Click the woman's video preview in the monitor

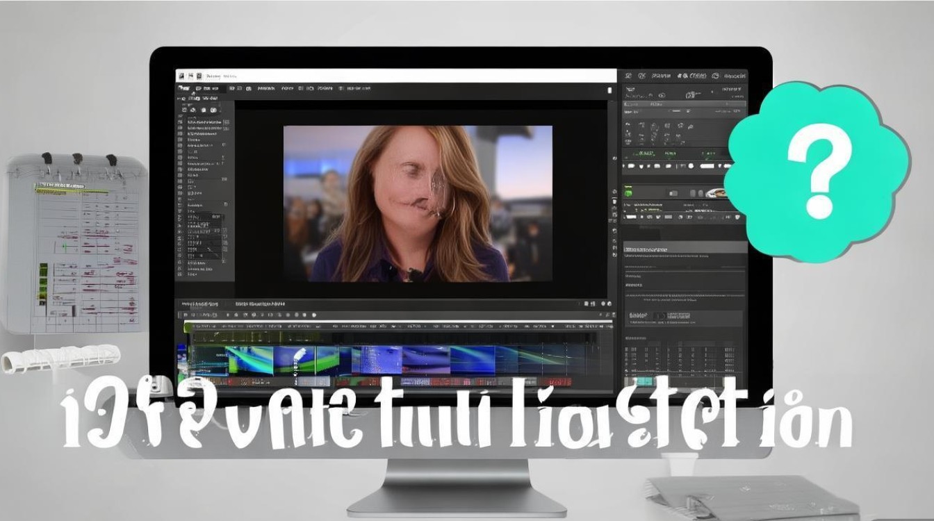click(x=418, y=204)
